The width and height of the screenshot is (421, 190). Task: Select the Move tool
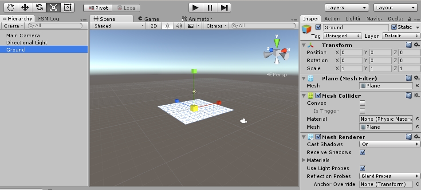click(x=25, y=8)
